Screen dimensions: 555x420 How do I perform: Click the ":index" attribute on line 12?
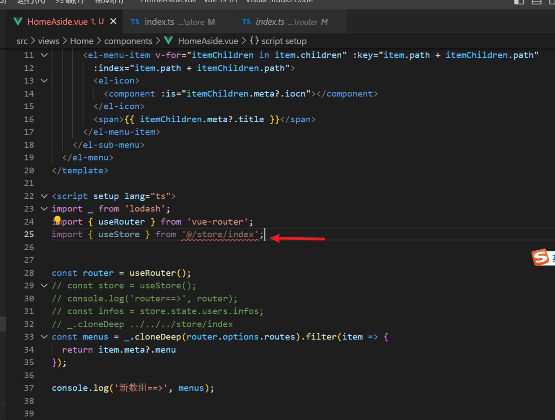(109, 68)
